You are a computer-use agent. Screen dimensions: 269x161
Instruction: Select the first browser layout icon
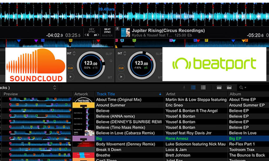(x=219, y=88)
